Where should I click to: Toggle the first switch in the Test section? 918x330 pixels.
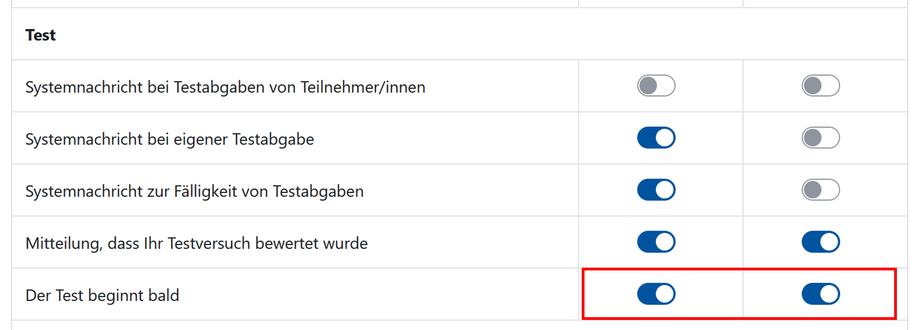[x=656, y=86]
